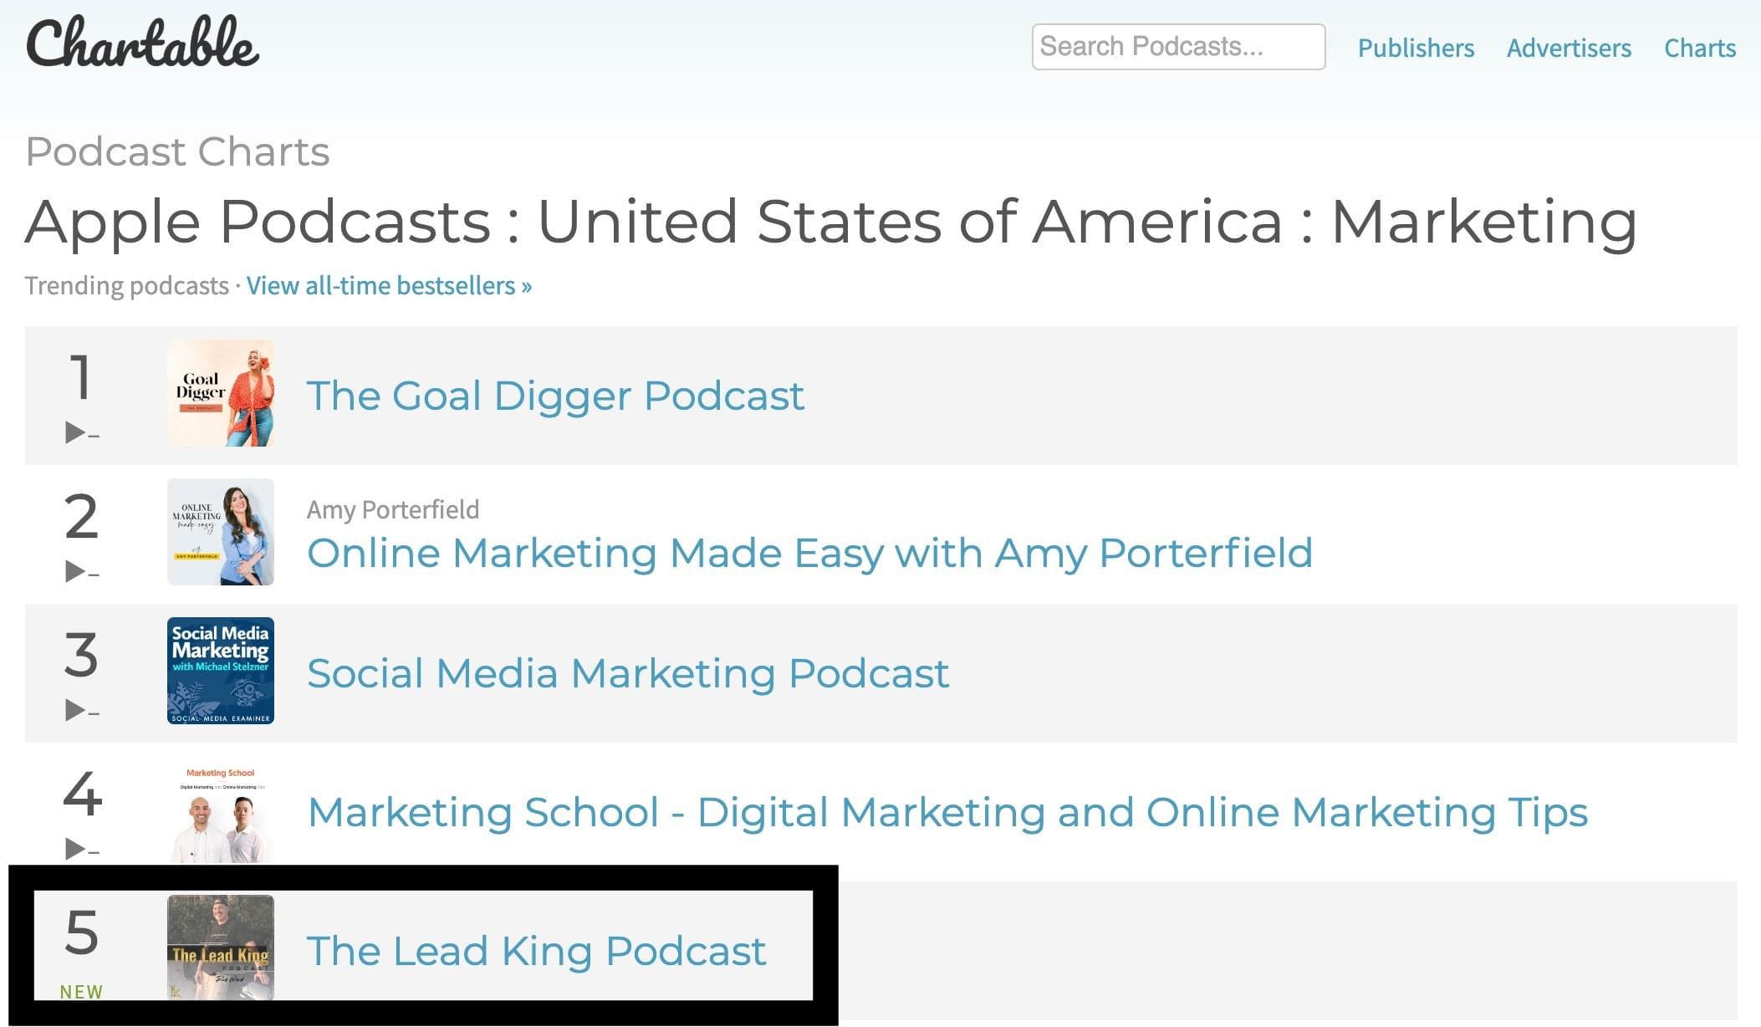Open the Advertisers menu item
Viewport: 1761px width, 1027px height.
1569,48
